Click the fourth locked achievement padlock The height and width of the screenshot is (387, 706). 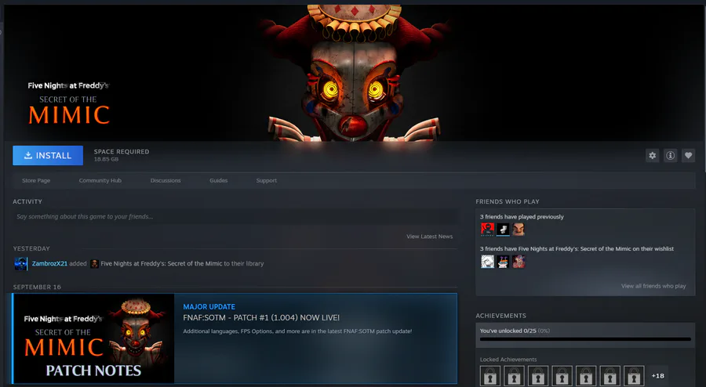coord(562,376)
